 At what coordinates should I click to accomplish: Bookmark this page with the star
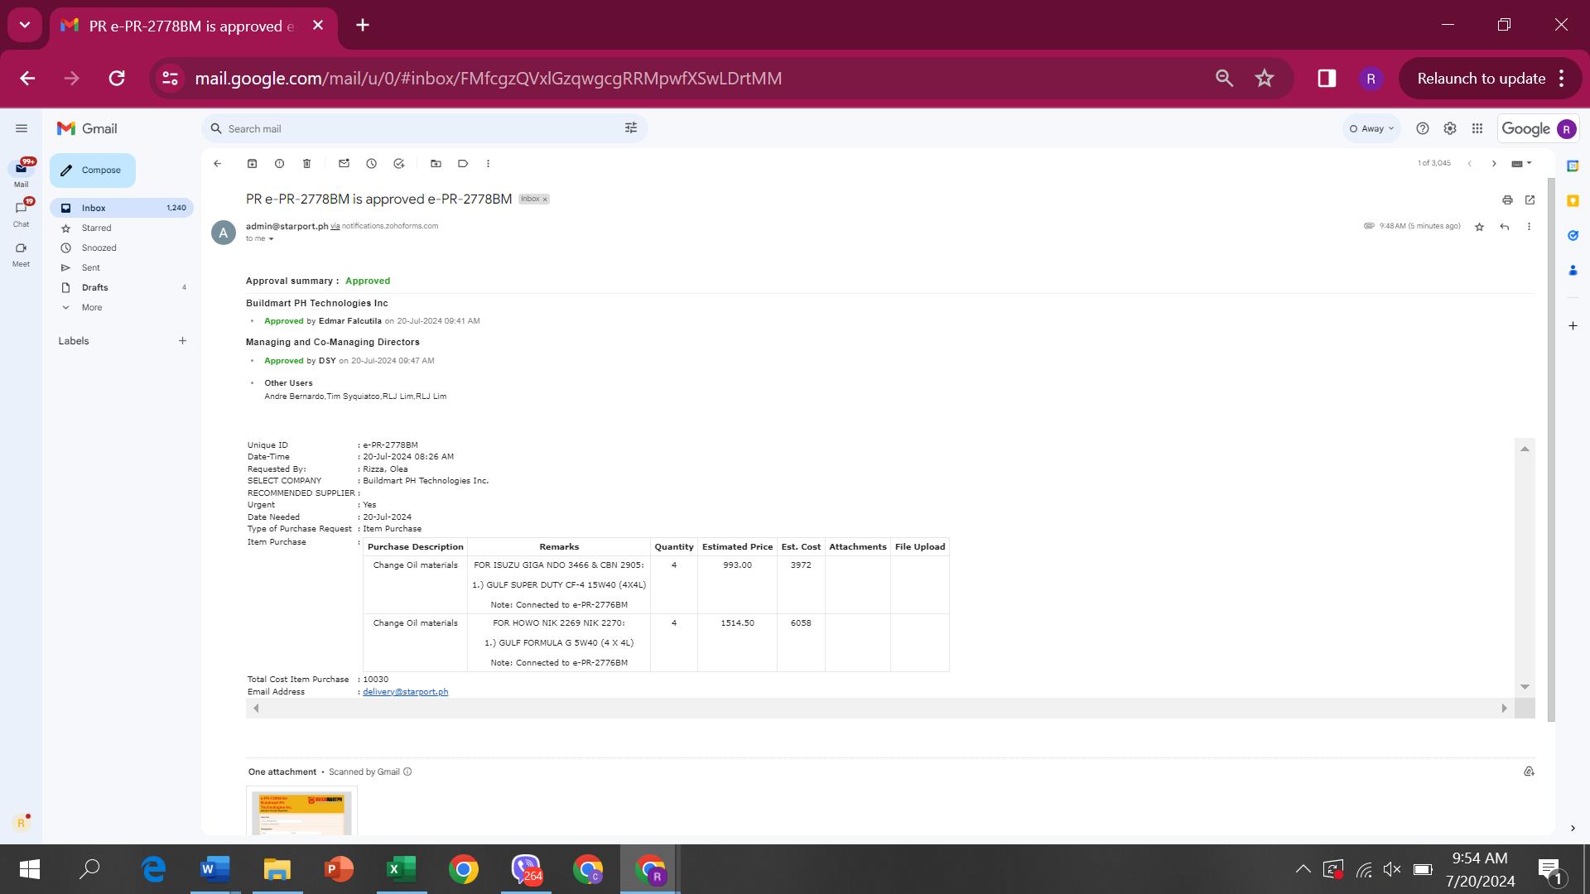click(x=1264, y=79)
